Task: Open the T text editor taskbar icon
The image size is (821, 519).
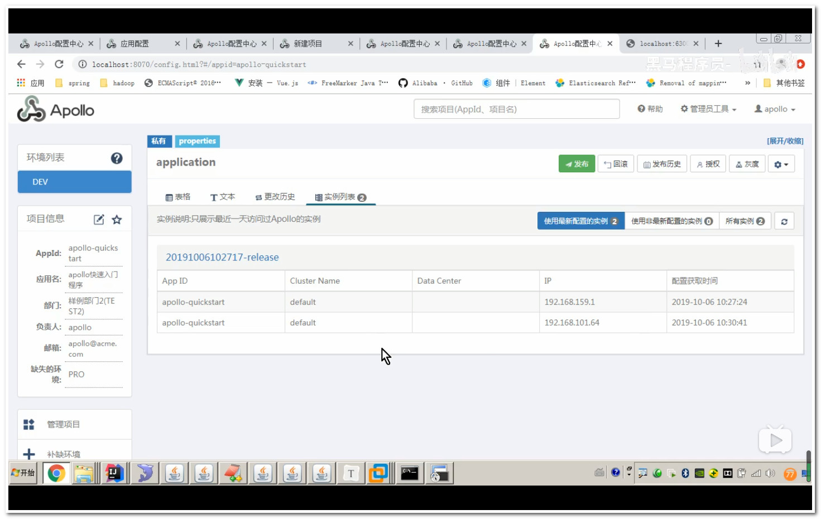Action: point(351,473)
